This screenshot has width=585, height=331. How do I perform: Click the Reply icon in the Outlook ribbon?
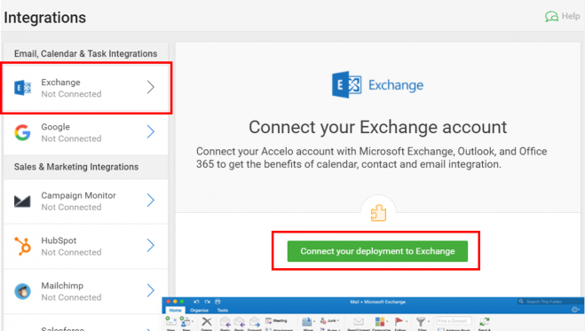[225, 321]
